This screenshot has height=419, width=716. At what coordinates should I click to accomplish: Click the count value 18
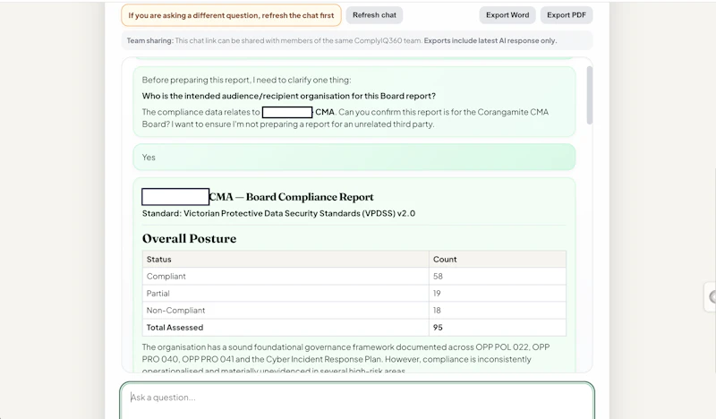pyautogui.click(x=437, y=311)
